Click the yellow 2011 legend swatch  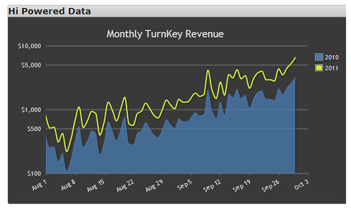coord(319,68)
